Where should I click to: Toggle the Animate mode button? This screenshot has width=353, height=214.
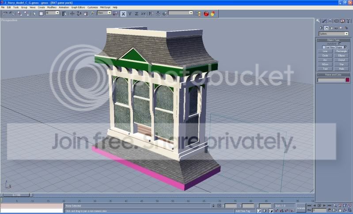click(x=301, y=208)
